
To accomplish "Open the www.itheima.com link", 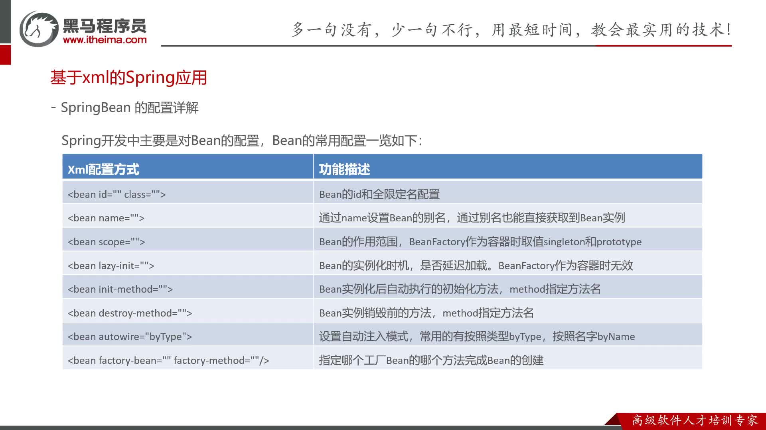I will click(x=105, y=40).
